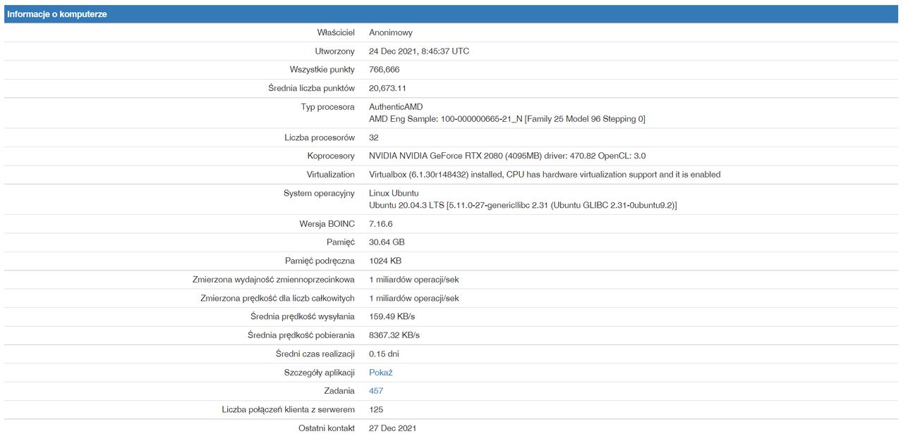Select processor count value 32

(x=374, y=138)
